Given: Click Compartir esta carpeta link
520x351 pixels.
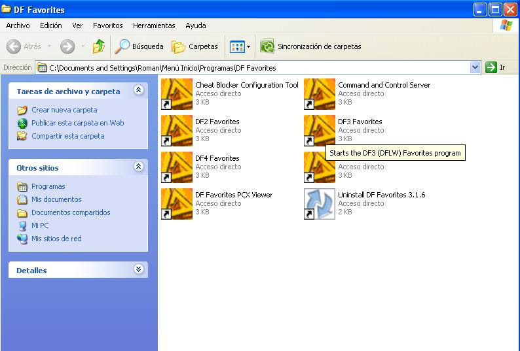Looking at the screenshot, I should tap(68, 136).
